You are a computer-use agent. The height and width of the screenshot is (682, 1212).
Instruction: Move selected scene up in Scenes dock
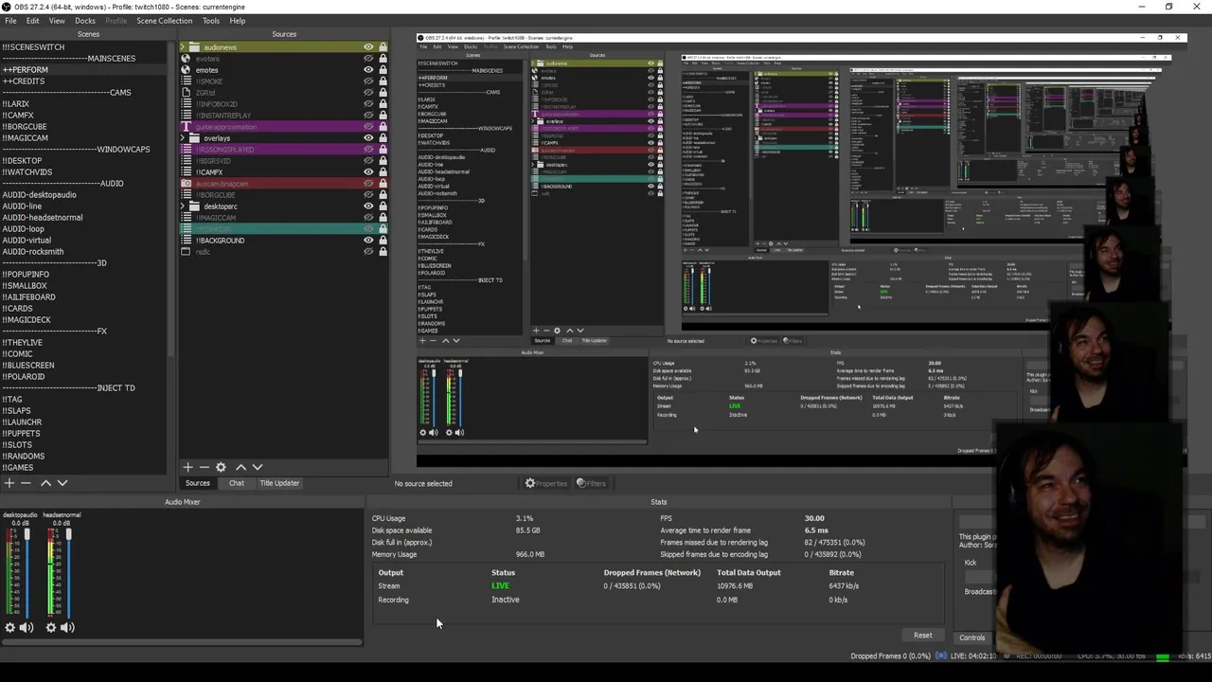coord(45,483)
